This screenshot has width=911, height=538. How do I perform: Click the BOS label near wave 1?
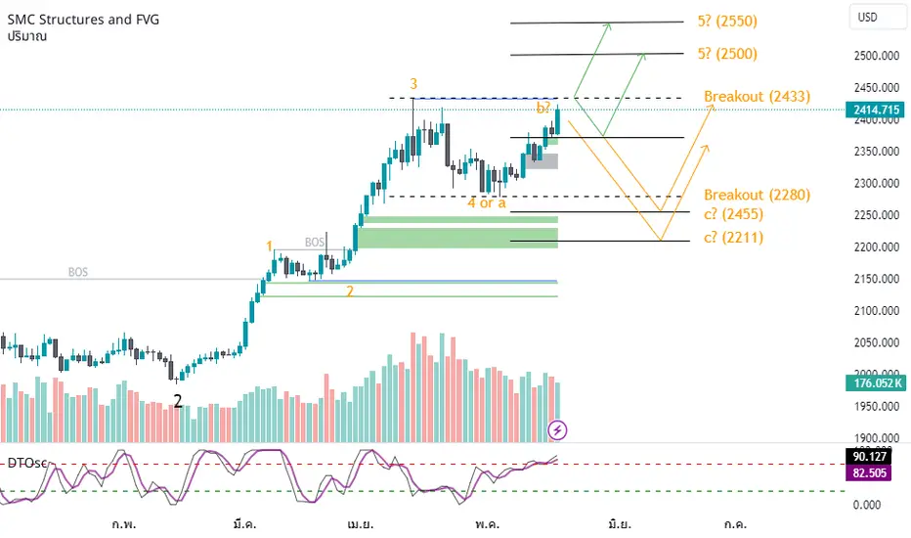[315, 242]
